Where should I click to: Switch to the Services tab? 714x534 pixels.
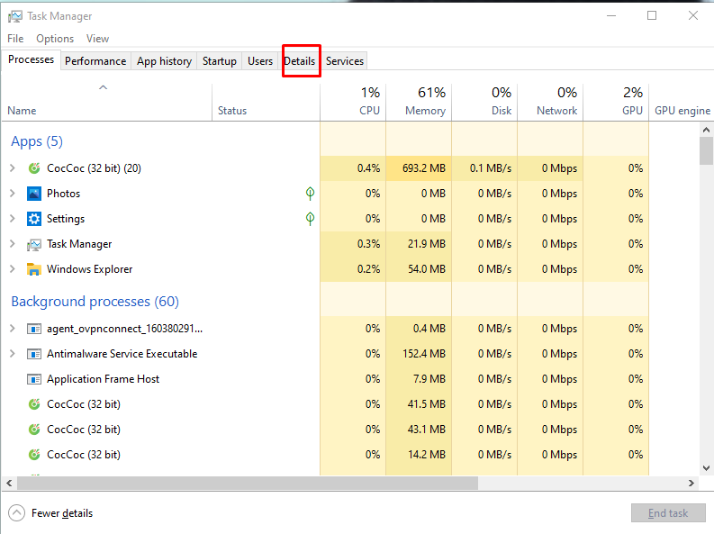coord(345,61)
